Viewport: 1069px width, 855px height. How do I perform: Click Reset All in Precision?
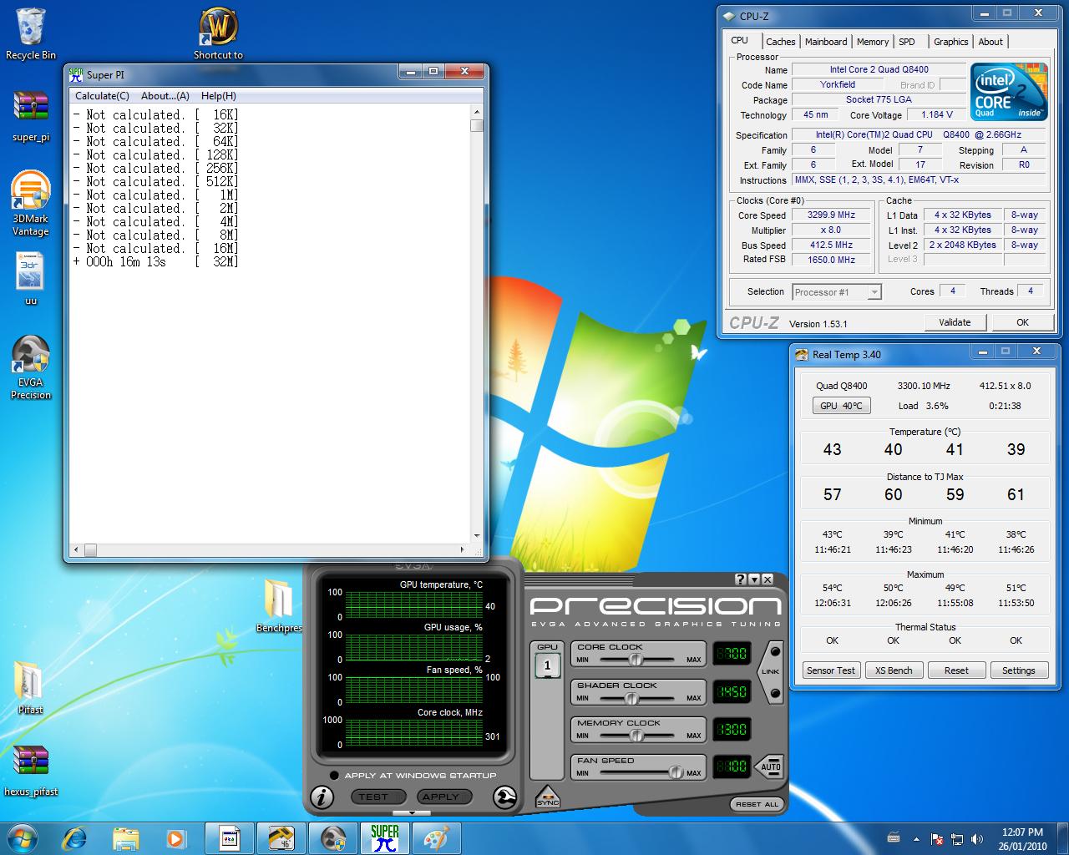pyautogui.click(x=757, y=804)
